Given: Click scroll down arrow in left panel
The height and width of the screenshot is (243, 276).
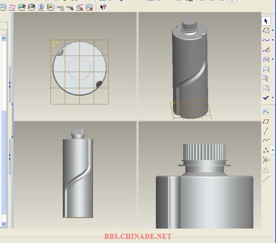Looking at the screenshot, I should [x=3, y=224].
